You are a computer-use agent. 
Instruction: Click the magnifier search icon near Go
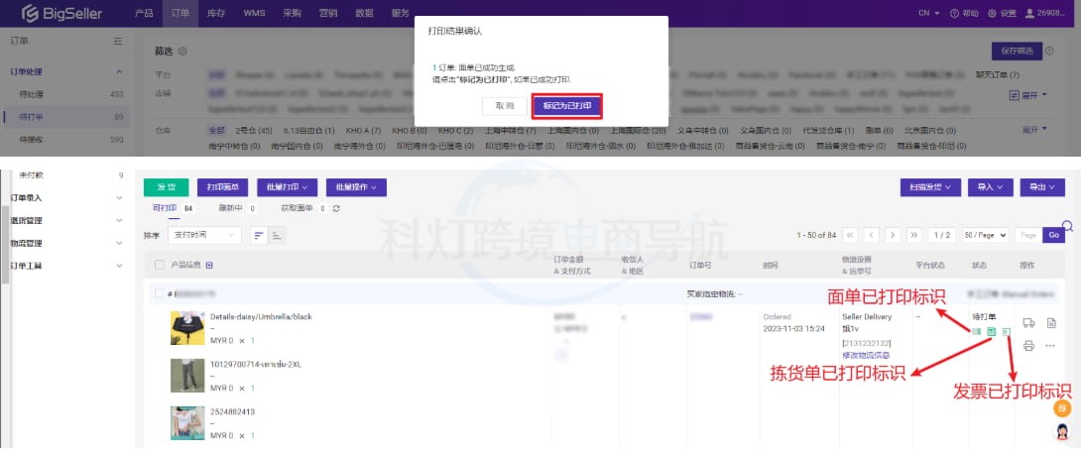click(1068, 226)
